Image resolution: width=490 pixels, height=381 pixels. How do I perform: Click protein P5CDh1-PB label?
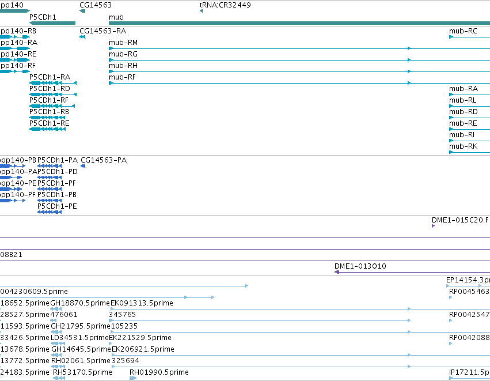point(57,195)
